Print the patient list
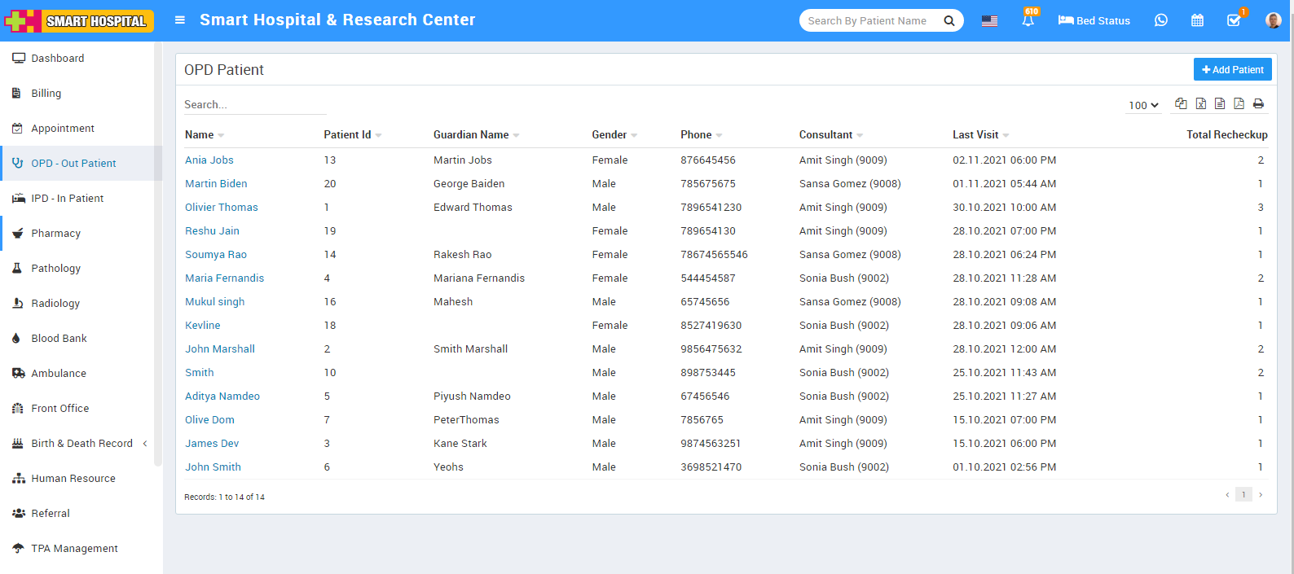This screenshot has height=574, width=1294. click(1258, 103)
